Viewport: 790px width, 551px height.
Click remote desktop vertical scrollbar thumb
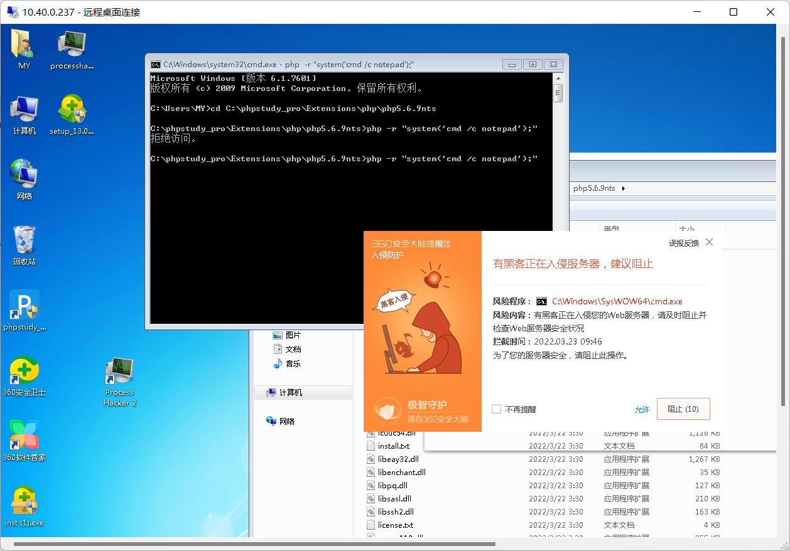pos(783,222)
